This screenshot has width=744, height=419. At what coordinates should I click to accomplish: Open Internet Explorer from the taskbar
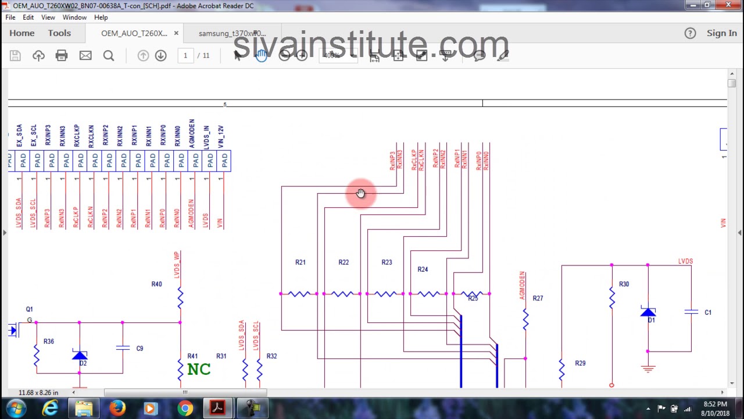pyautogui.click(x=50, y=409)
